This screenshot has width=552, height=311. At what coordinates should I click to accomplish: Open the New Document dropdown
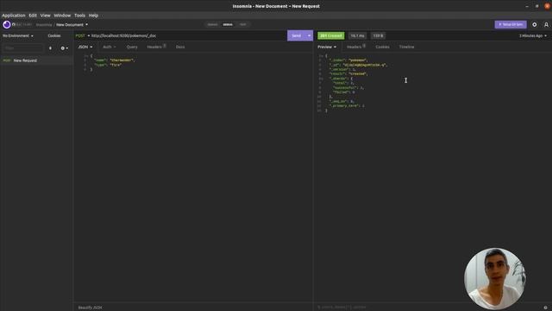tap(72, 25)
